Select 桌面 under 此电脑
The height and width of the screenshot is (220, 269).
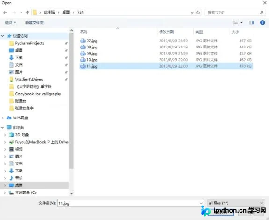19,186
